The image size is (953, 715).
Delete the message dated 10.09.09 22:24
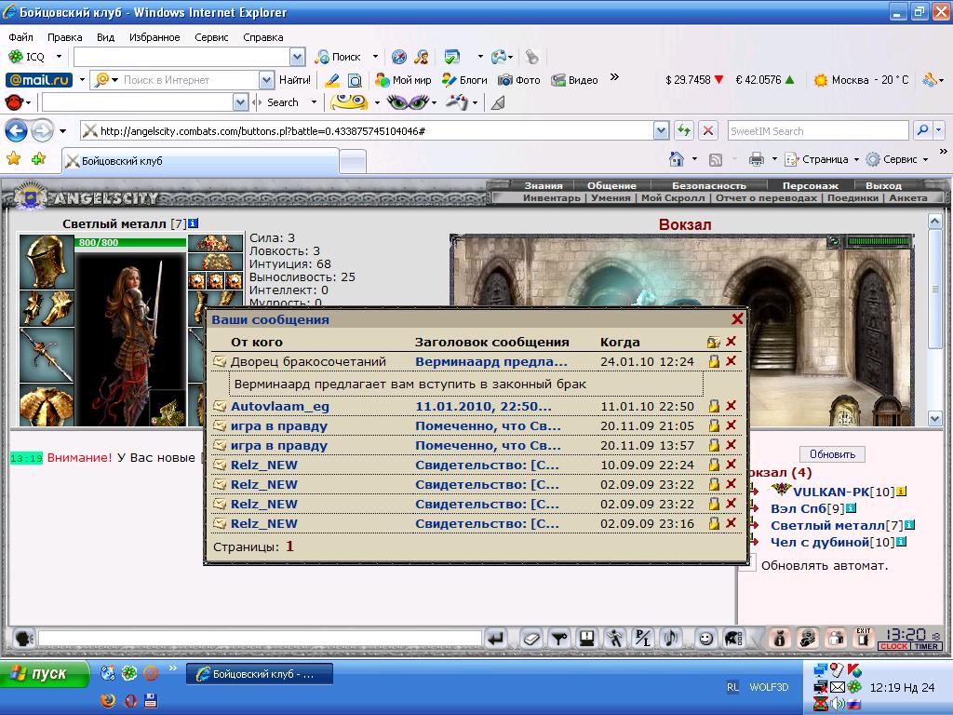[x=732, y=465]
